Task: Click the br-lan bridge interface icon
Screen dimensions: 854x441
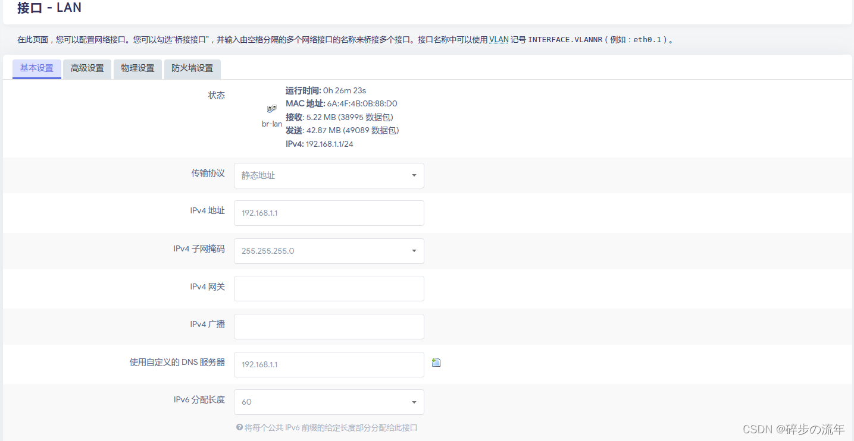Action: [x=272, y=109]
